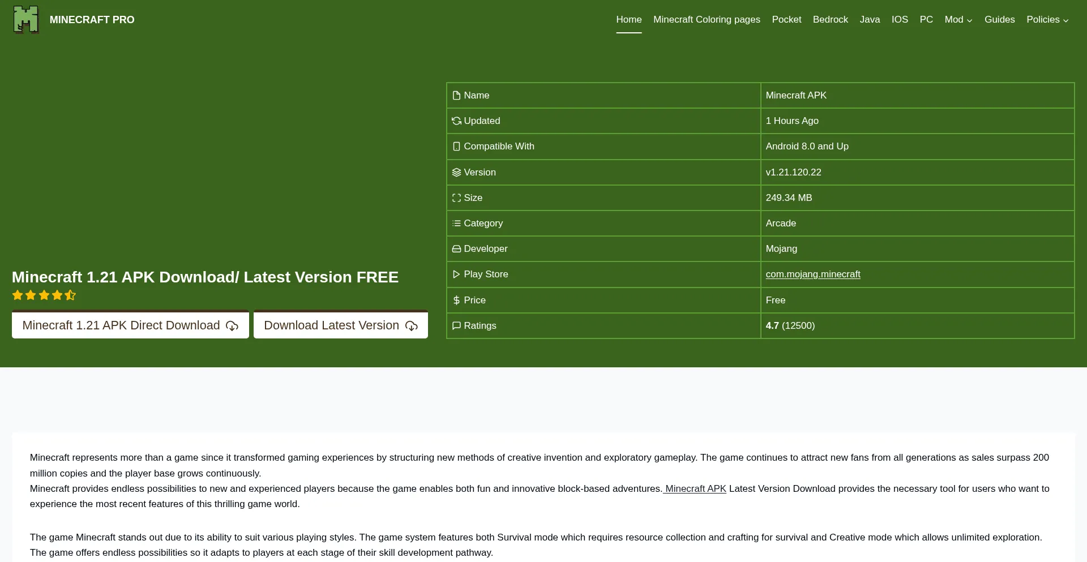Click the phone icon beside Compatible With
The image size is (1087, 562).
(456, 147)
